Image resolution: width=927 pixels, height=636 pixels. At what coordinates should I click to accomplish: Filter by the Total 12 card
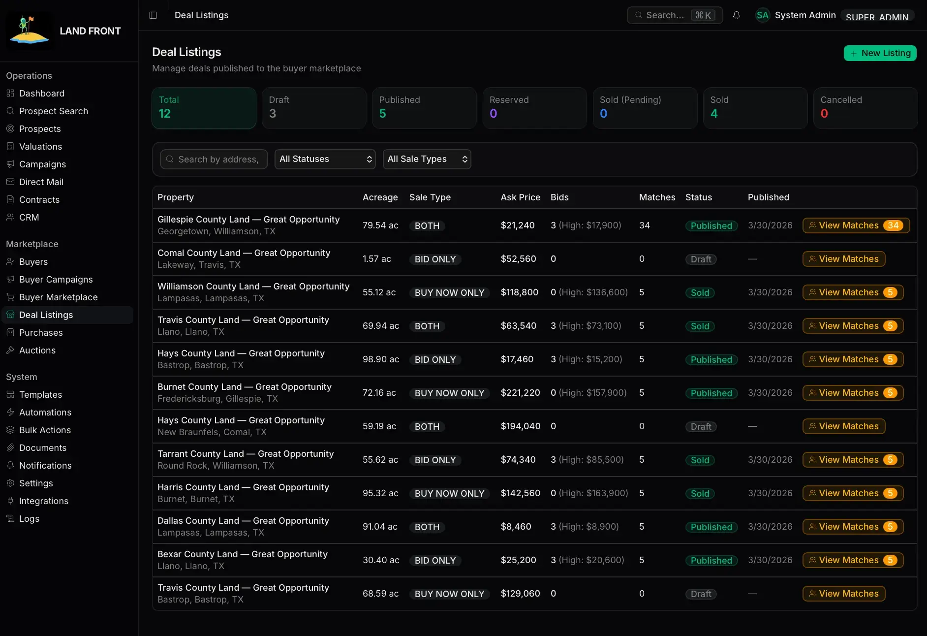(204, 108)
